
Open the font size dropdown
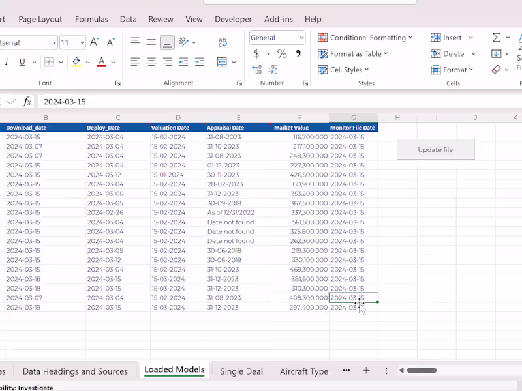point(82,42)
